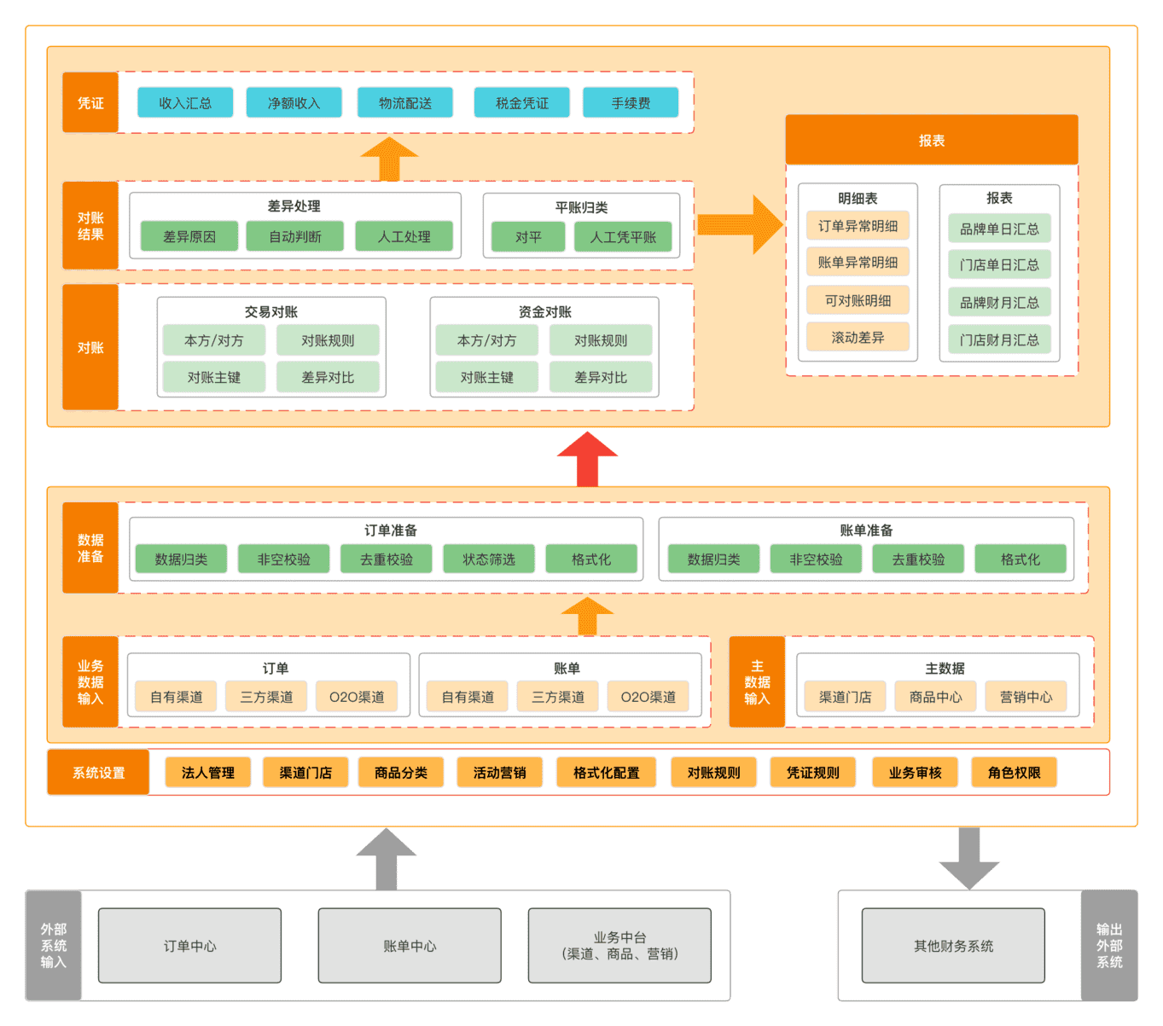The width and height of the screenshot is (1163, 1026).
Task: Select the 业务中台 external system box
Action: (619, 946)
